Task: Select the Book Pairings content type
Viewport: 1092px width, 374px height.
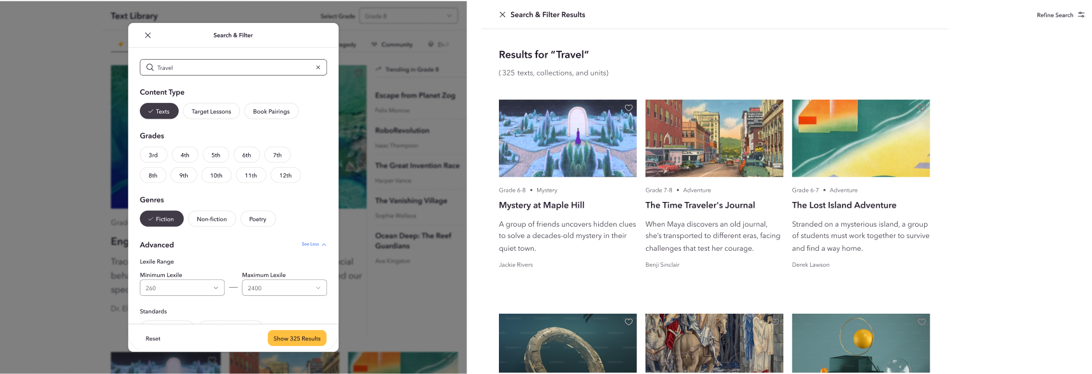Action: pyautogui.click(x=271, y=111)
